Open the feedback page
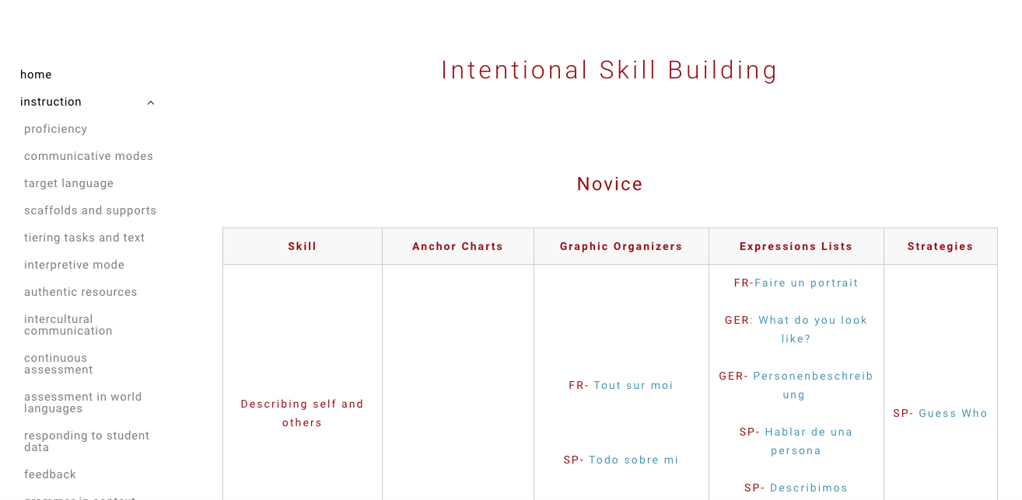This screenshot has height=500, width=1022. click(50, 474)
